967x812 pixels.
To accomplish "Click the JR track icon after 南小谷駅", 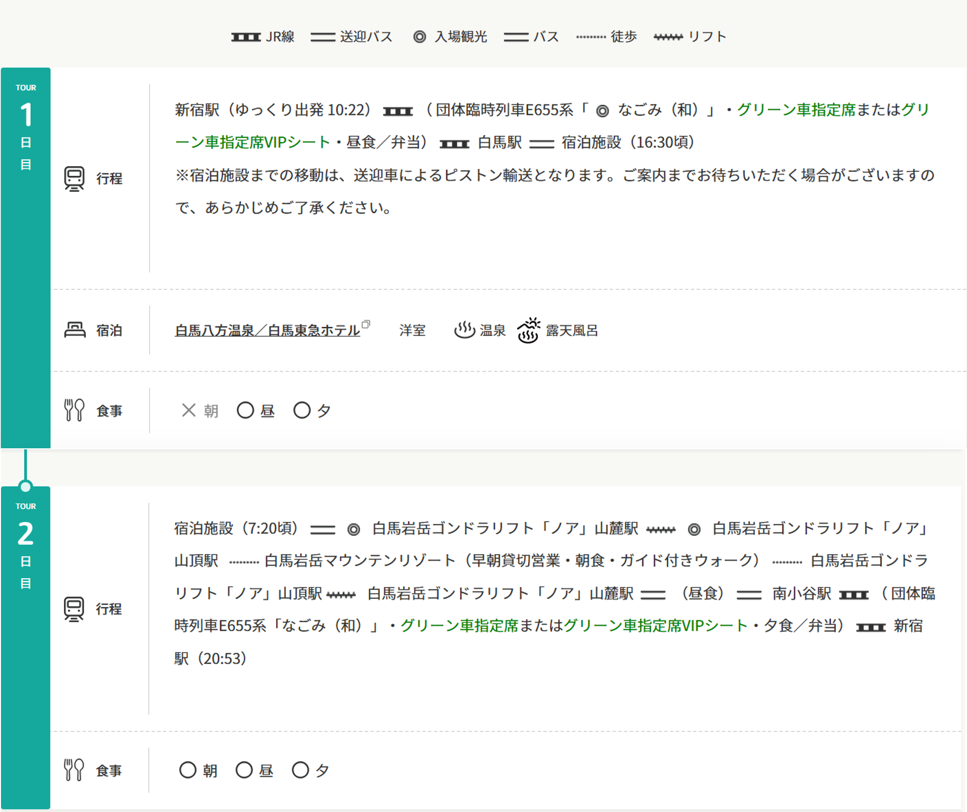I will point(854,595).
